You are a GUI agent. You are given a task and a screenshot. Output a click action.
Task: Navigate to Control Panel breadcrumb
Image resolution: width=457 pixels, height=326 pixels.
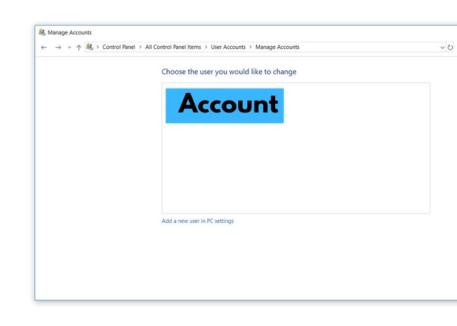point(119,47)
